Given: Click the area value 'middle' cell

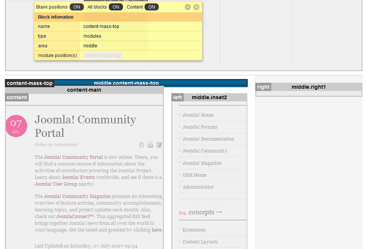Looking at the screenshot, I should [141, 46].
